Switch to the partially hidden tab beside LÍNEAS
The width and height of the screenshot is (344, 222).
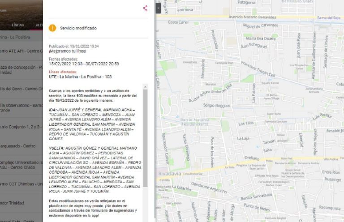click(x=39, y=25)
